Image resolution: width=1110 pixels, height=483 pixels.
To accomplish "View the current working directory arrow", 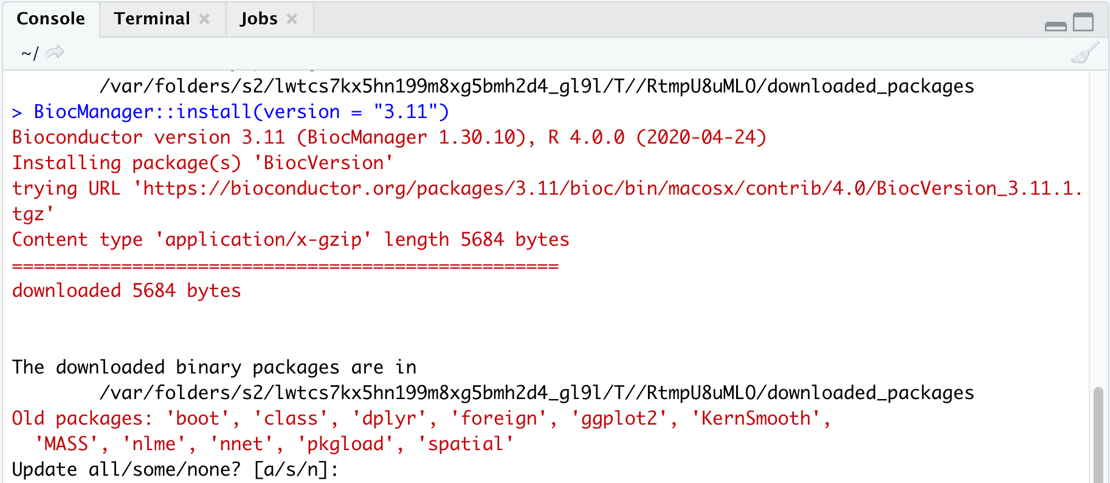I will click(55, 53).
